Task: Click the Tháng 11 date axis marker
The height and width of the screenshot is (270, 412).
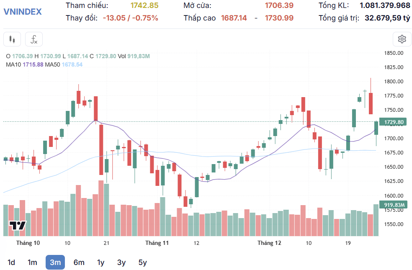Action: pos(157,243)
